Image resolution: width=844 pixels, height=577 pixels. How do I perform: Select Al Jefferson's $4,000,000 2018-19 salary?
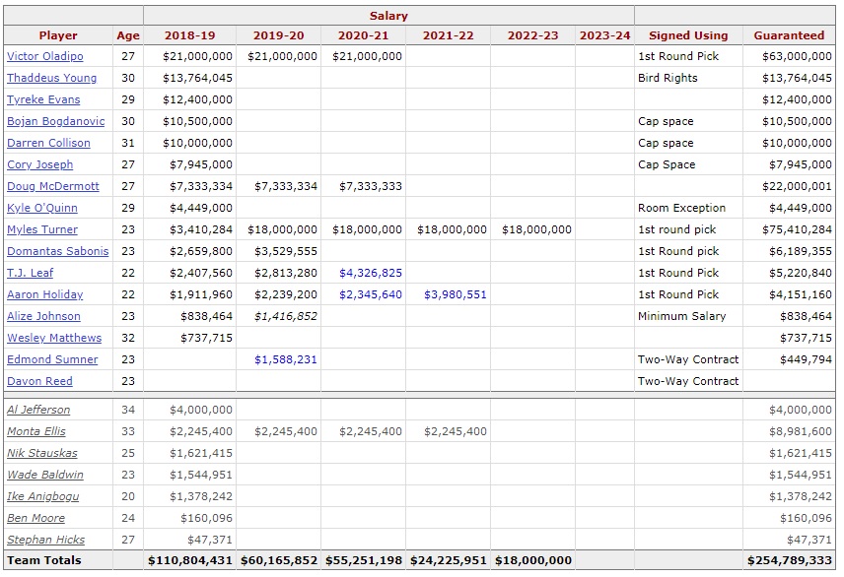coord(201,410)
